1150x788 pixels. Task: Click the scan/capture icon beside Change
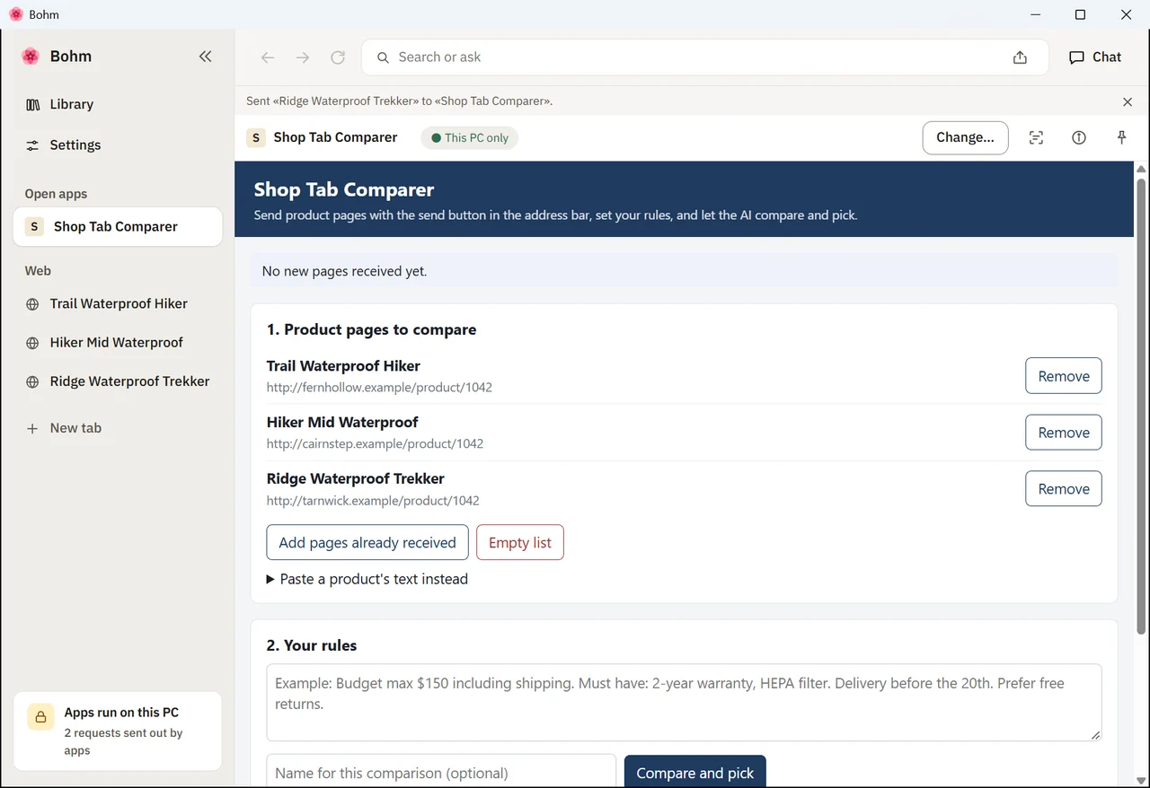[x=1036, y=137]
